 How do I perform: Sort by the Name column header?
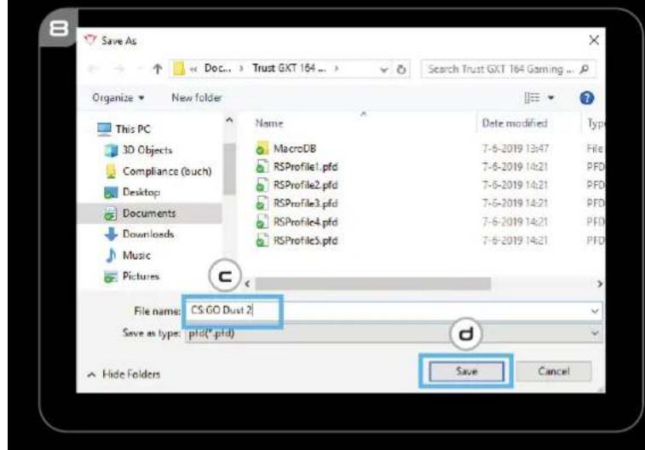(x=269, y=123)
